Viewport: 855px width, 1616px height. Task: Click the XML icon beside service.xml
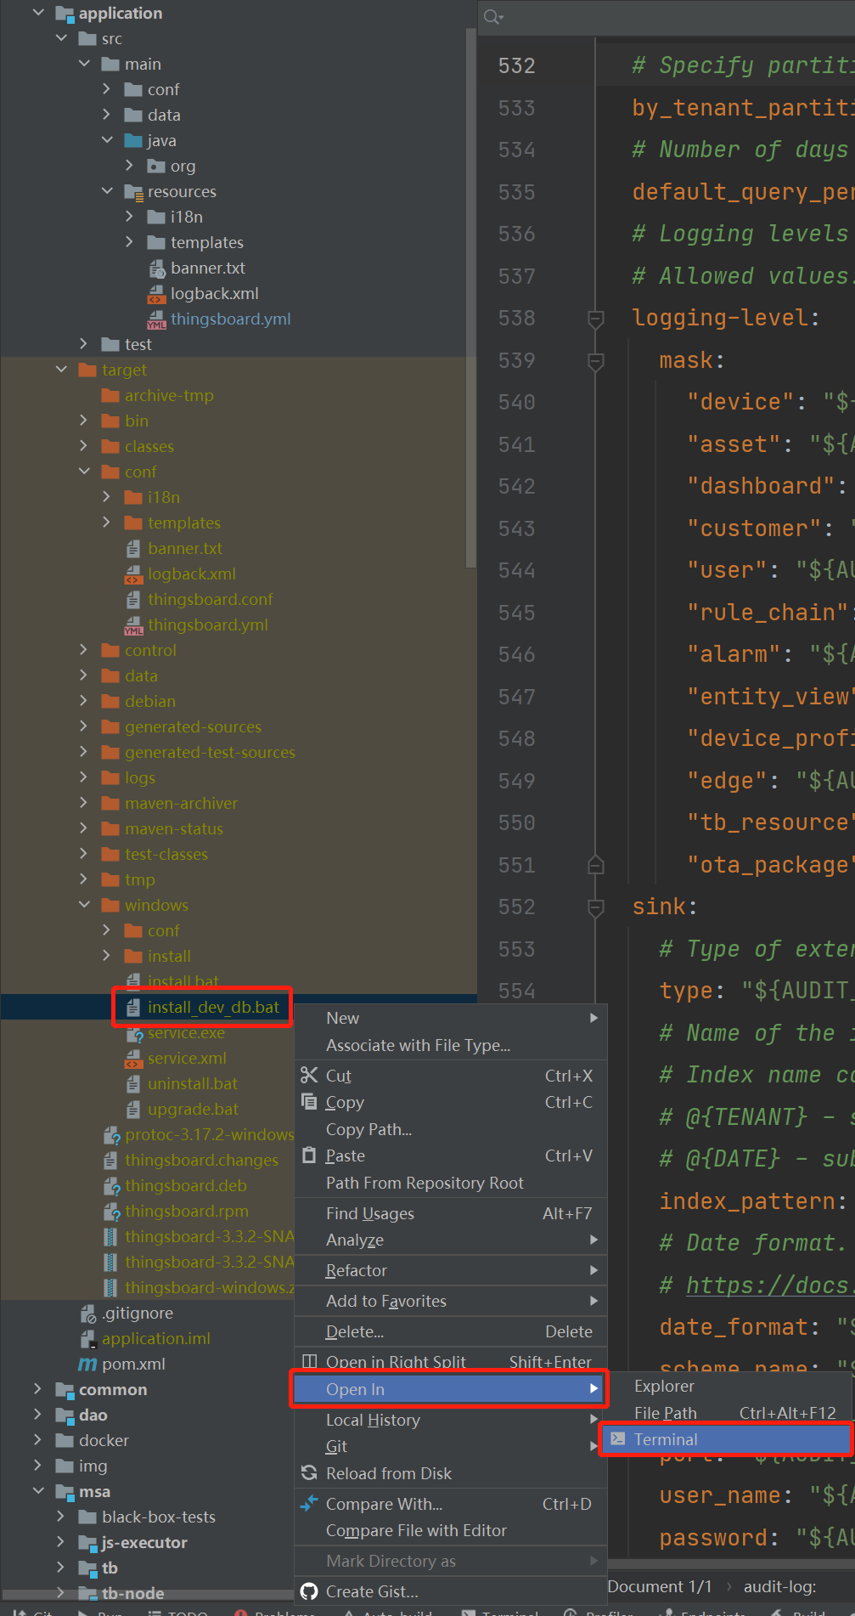(133, 1058)
